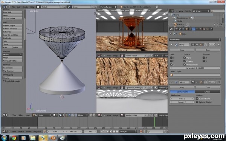Collapse the Toggle Editmode operator panel
Image resolution: width=226 pixels, height=141 pixels.
click(4, 81)
